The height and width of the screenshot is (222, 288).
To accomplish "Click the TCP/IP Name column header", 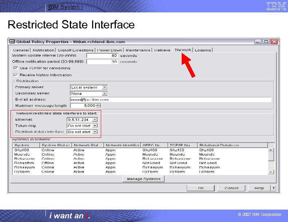I will (x=182, y=145).
